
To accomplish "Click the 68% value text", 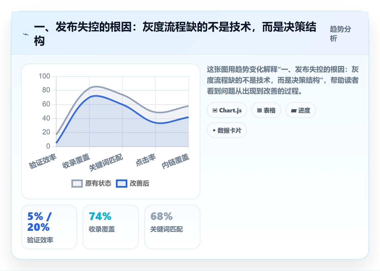I will click(x=161, y=216).
